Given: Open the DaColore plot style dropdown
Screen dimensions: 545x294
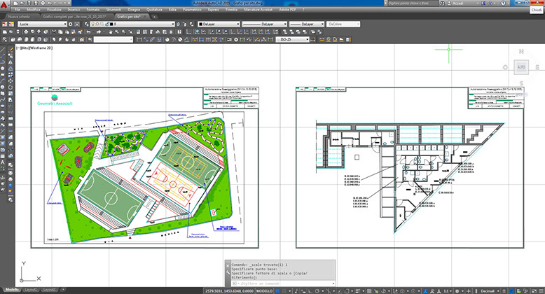Looking at the screenshot, I should tap(343, 24).
